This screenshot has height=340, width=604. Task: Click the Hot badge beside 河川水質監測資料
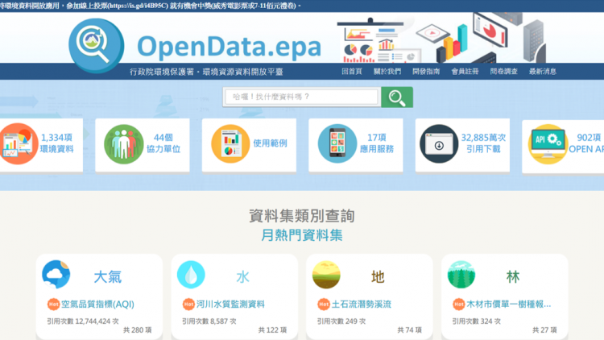[x=188, y=305]
